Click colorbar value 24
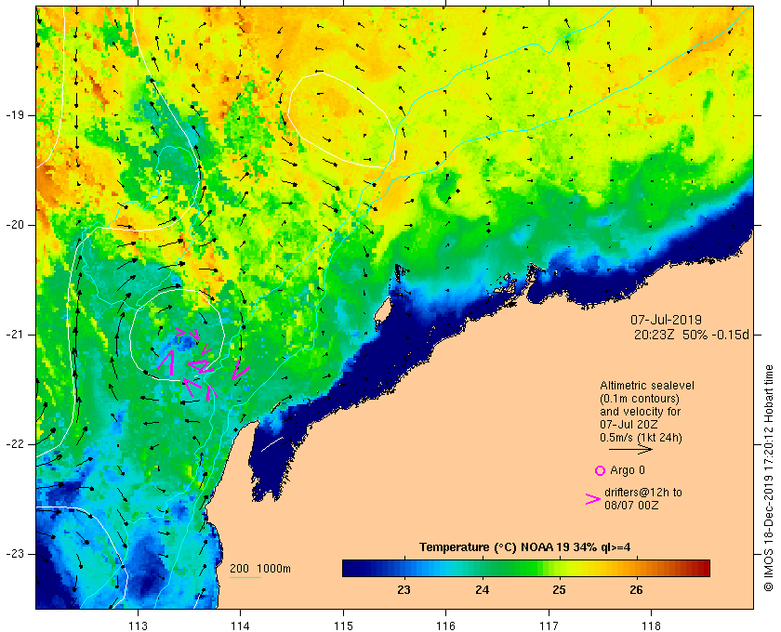 click(x=482, y=590)
